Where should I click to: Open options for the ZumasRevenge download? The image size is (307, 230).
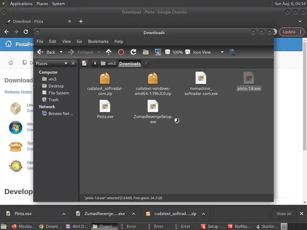click(x=134, y=214)
